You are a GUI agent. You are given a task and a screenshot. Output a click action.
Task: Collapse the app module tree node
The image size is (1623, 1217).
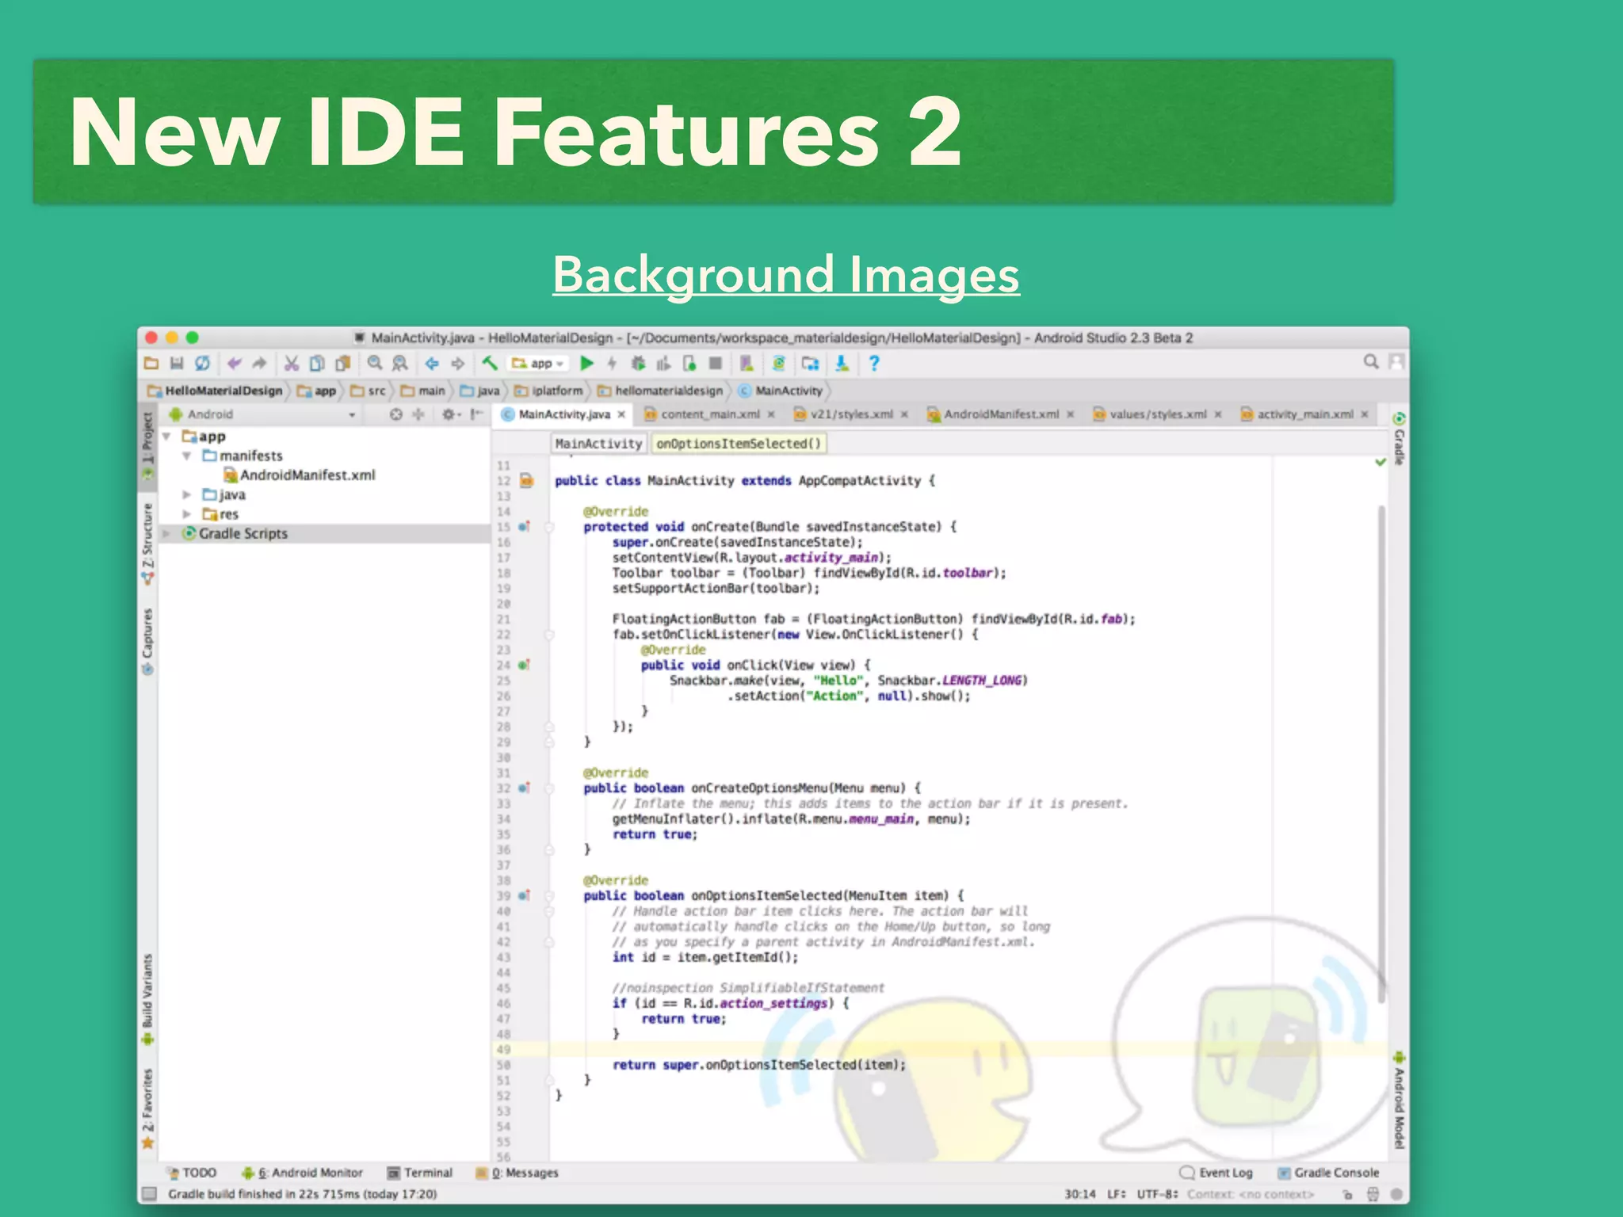pyautogui.click(x=166, y=437)
